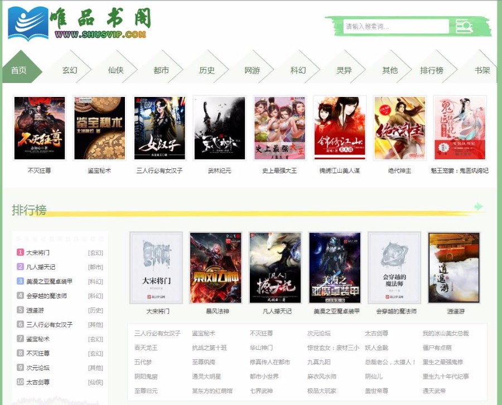Click the [历史] tag beside 逍遥游
This screenshot has height=405, width=502.
[x=95, y=310]
